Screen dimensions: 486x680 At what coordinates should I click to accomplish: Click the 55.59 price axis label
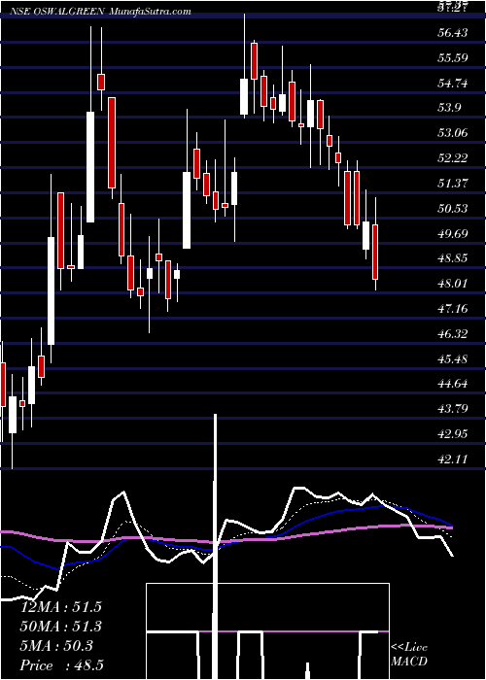(x=453, y=57)
